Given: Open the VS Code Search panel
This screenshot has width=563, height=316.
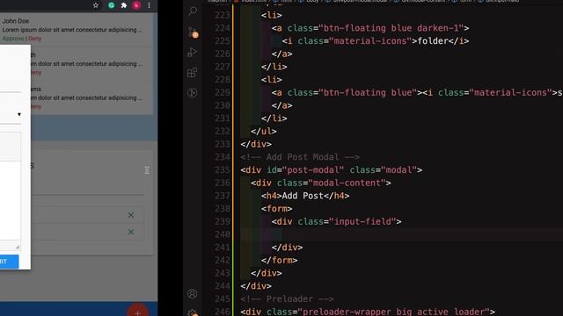Looking at the screenshot, I should pyautogui.click(x=193, y=11).
